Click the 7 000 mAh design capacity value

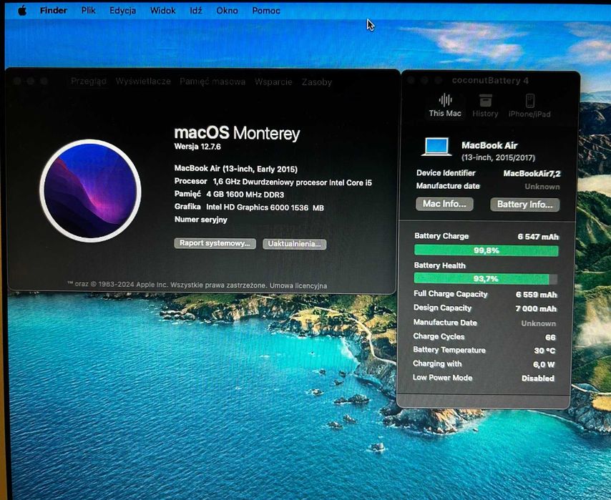(x=536, y=308)
